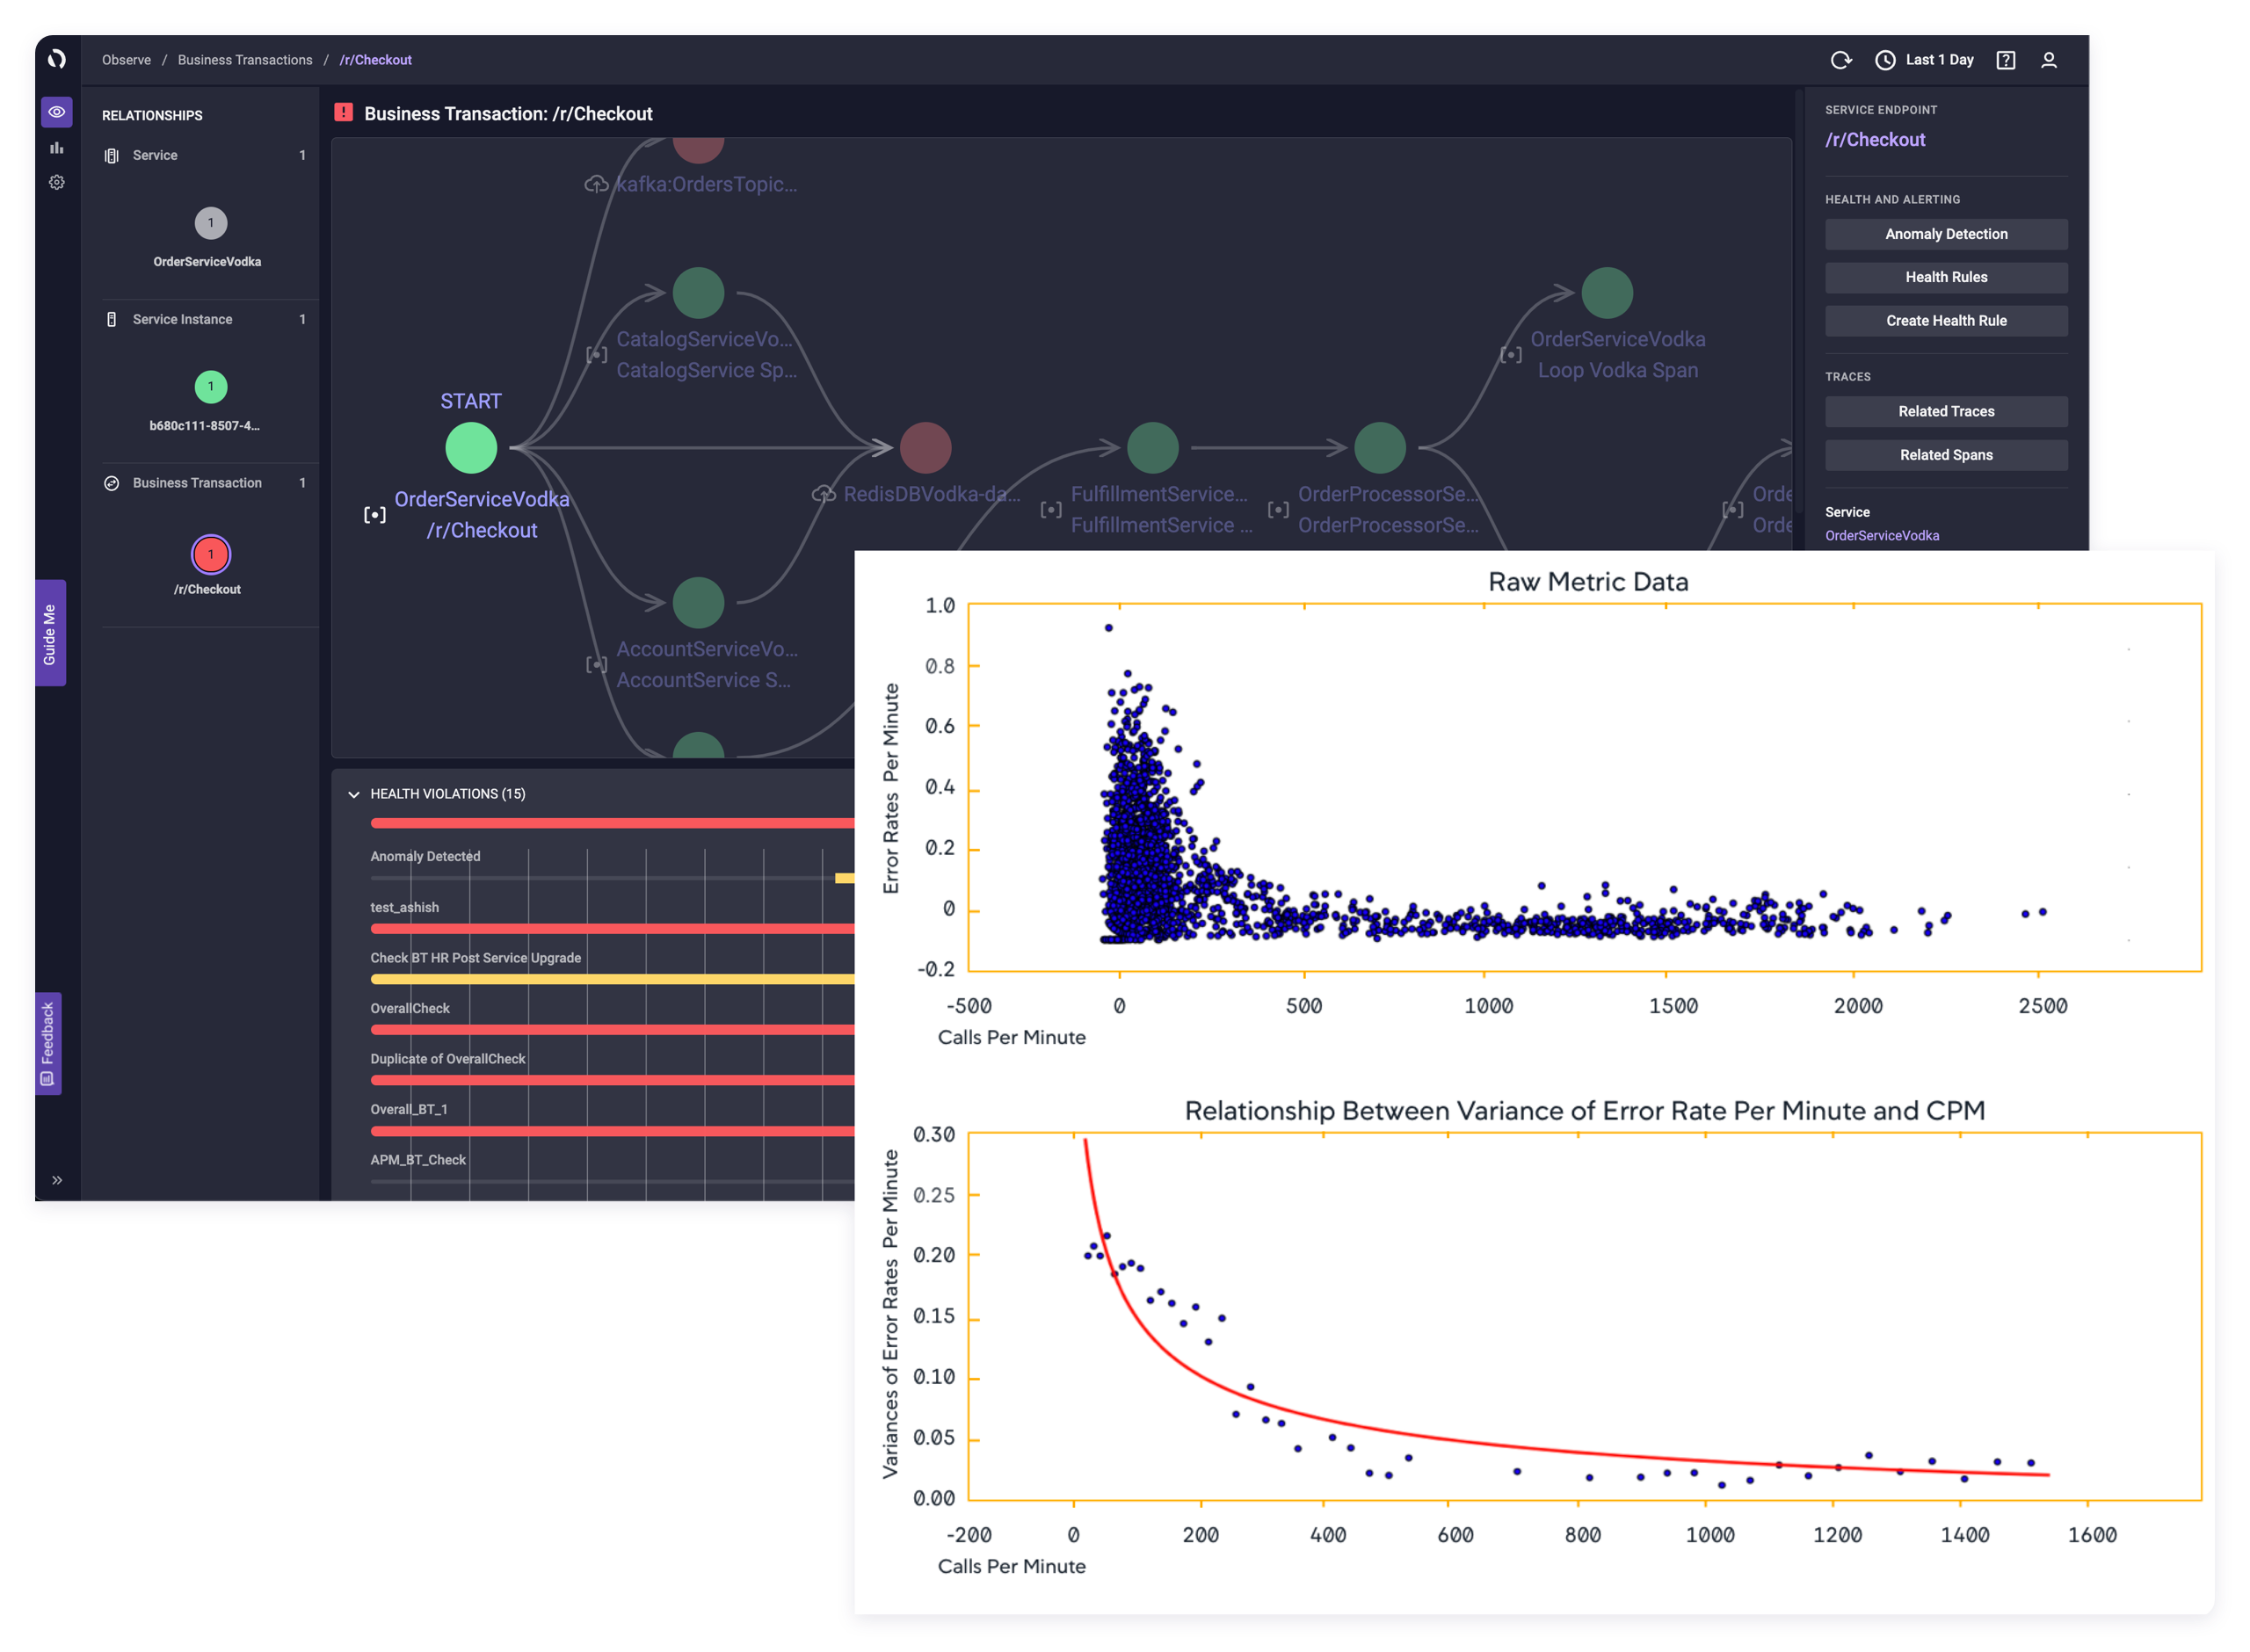Select the red /r/Checkout transaction node
2250x1652 pixels.
pos(210,554)
